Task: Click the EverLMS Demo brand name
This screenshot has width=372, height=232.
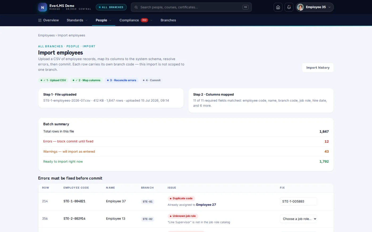Action: coord(62,6)
